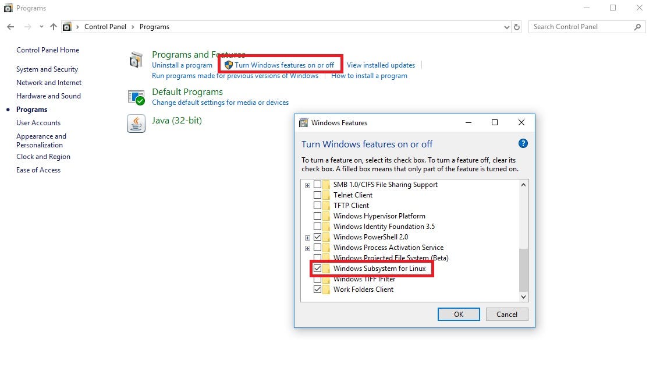Uncheck Windows PowerShell 2.0
Viewport: 653px width, 367px height.
317,237
